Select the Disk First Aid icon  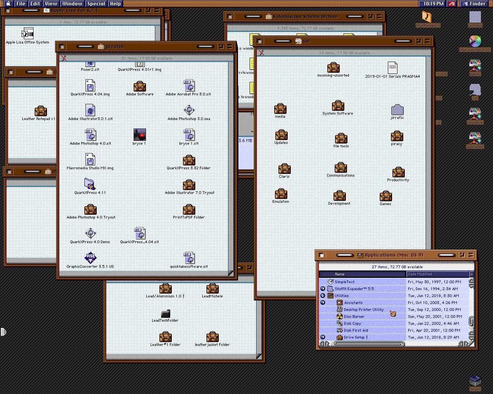point(339,330)
